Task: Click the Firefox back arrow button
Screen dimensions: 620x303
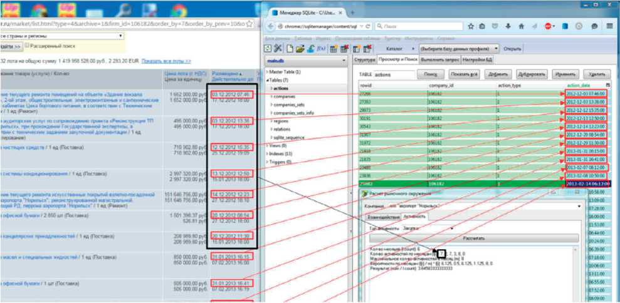Action: click(271, 26)
